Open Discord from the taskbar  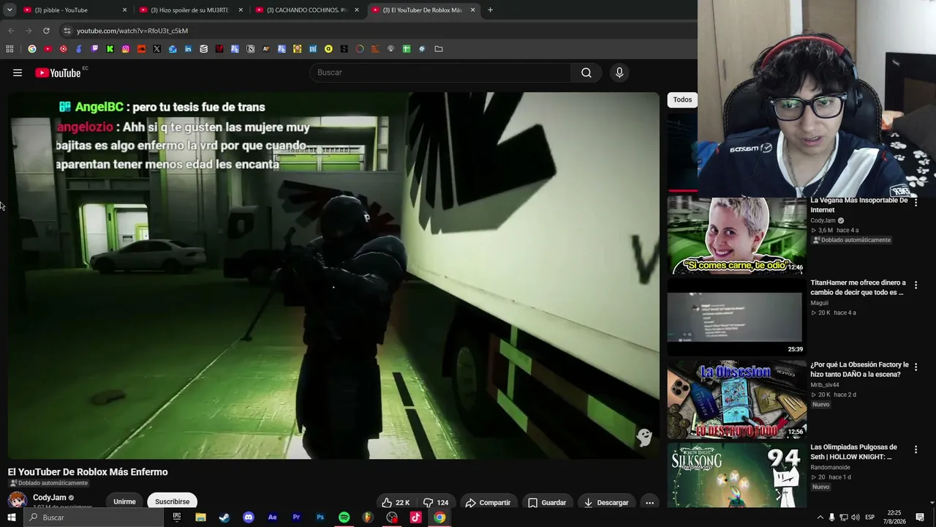click(249, 517)
